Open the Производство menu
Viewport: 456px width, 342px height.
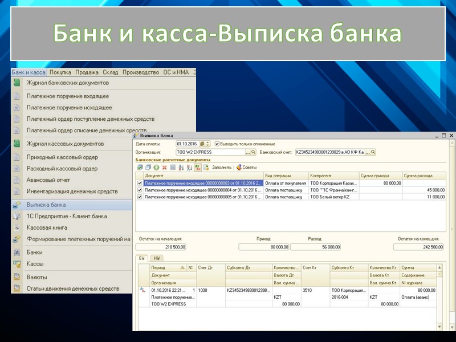[x=141, y=72]
